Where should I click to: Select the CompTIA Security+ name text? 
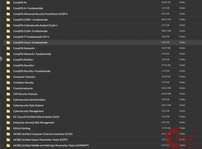[x=24, y=65]
